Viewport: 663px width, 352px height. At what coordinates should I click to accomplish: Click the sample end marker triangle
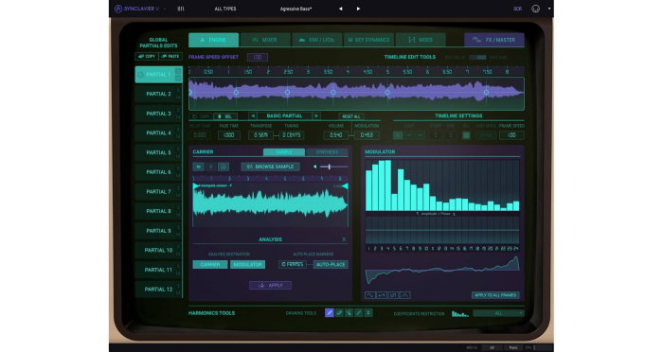(345, 186)
